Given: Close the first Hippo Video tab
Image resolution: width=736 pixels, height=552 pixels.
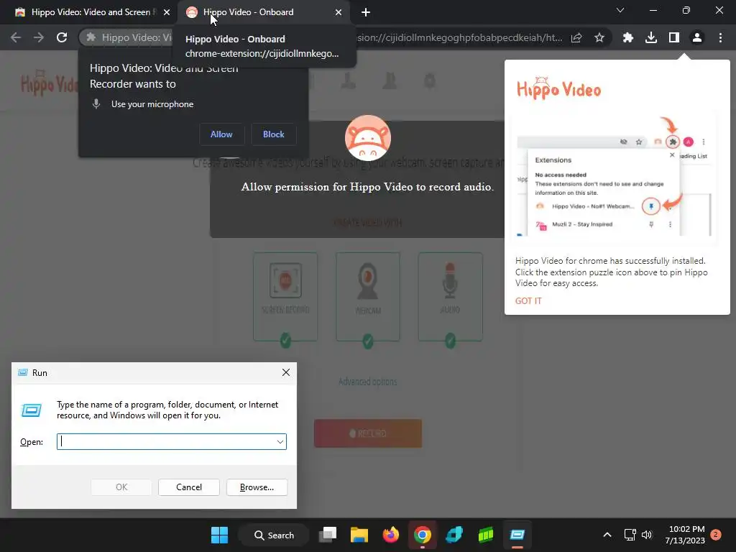Looking at the screenshot, I should tap(167, 12).
